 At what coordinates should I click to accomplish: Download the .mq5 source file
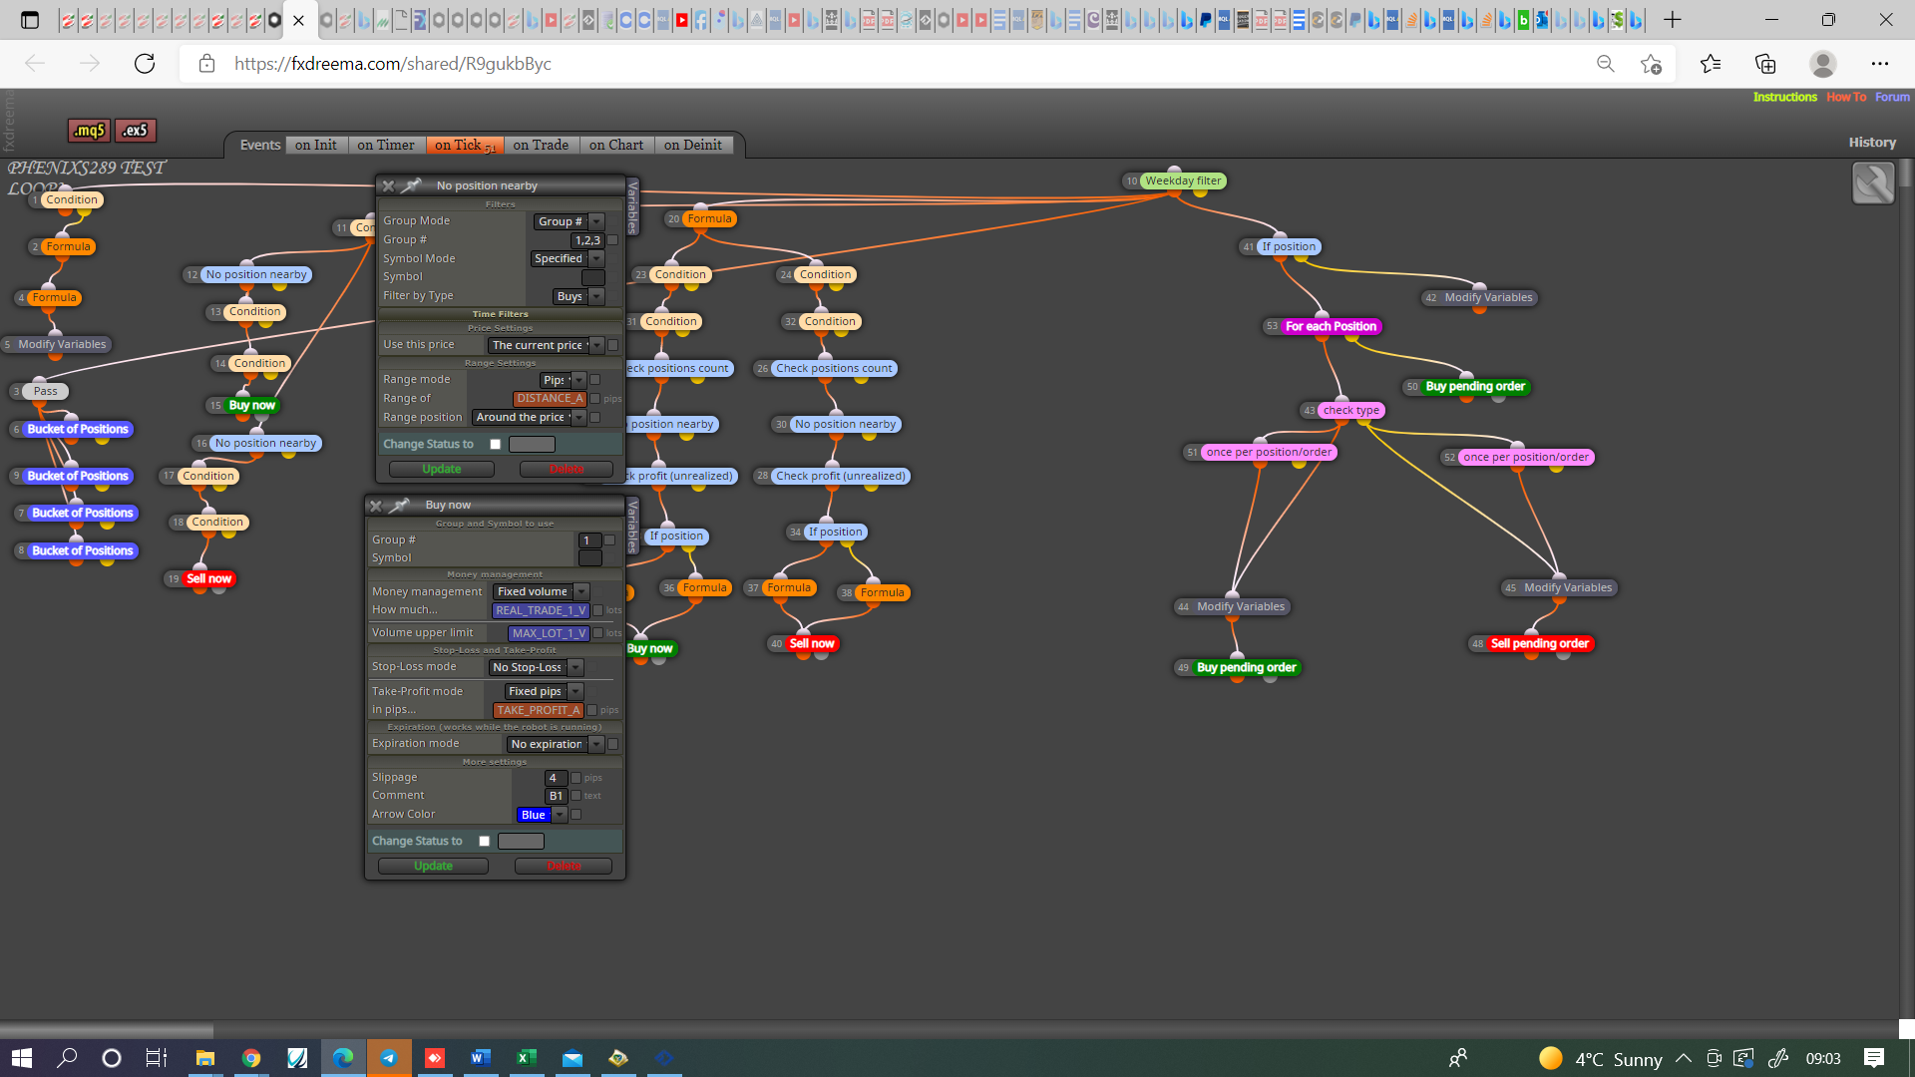pyautogui.click(x=89, y=131)
